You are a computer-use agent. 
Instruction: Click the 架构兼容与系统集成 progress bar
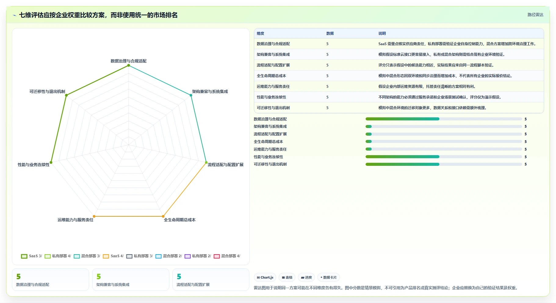pos(444,127)
